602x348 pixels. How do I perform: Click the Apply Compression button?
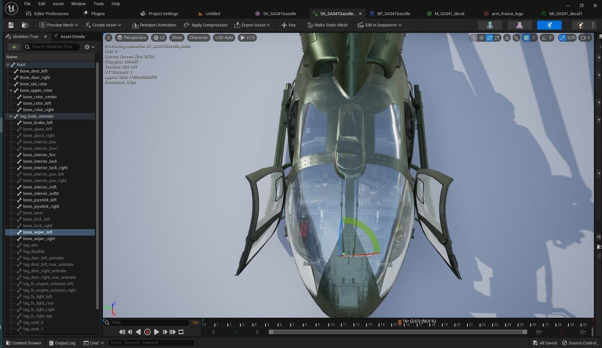(206, 25)
